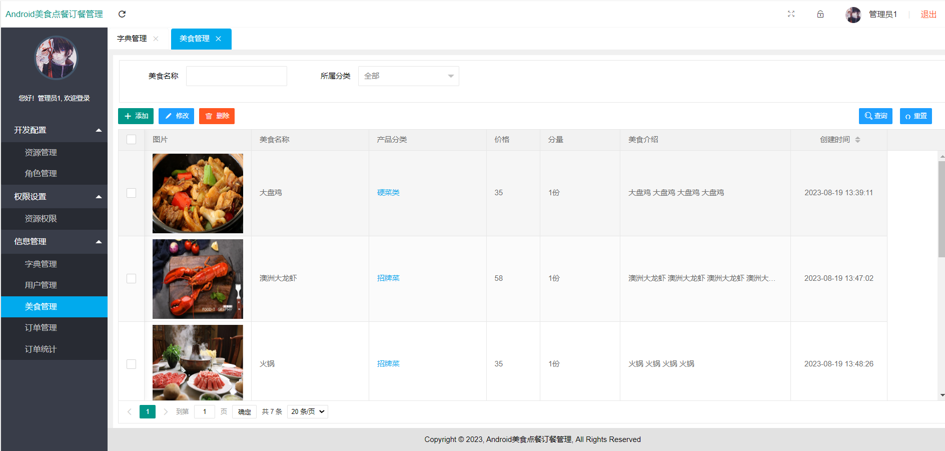Check the select-all checkbox in table header
This screenshot has height=451, width=945.
(132, 139)
